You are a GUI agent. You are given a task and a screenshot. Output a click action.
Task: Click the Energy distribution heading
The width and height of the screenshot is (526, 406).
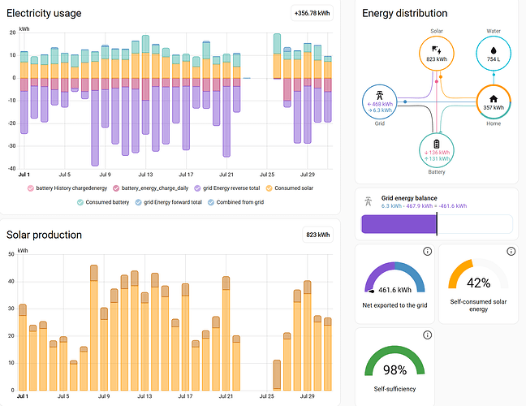tap(404, 13)
